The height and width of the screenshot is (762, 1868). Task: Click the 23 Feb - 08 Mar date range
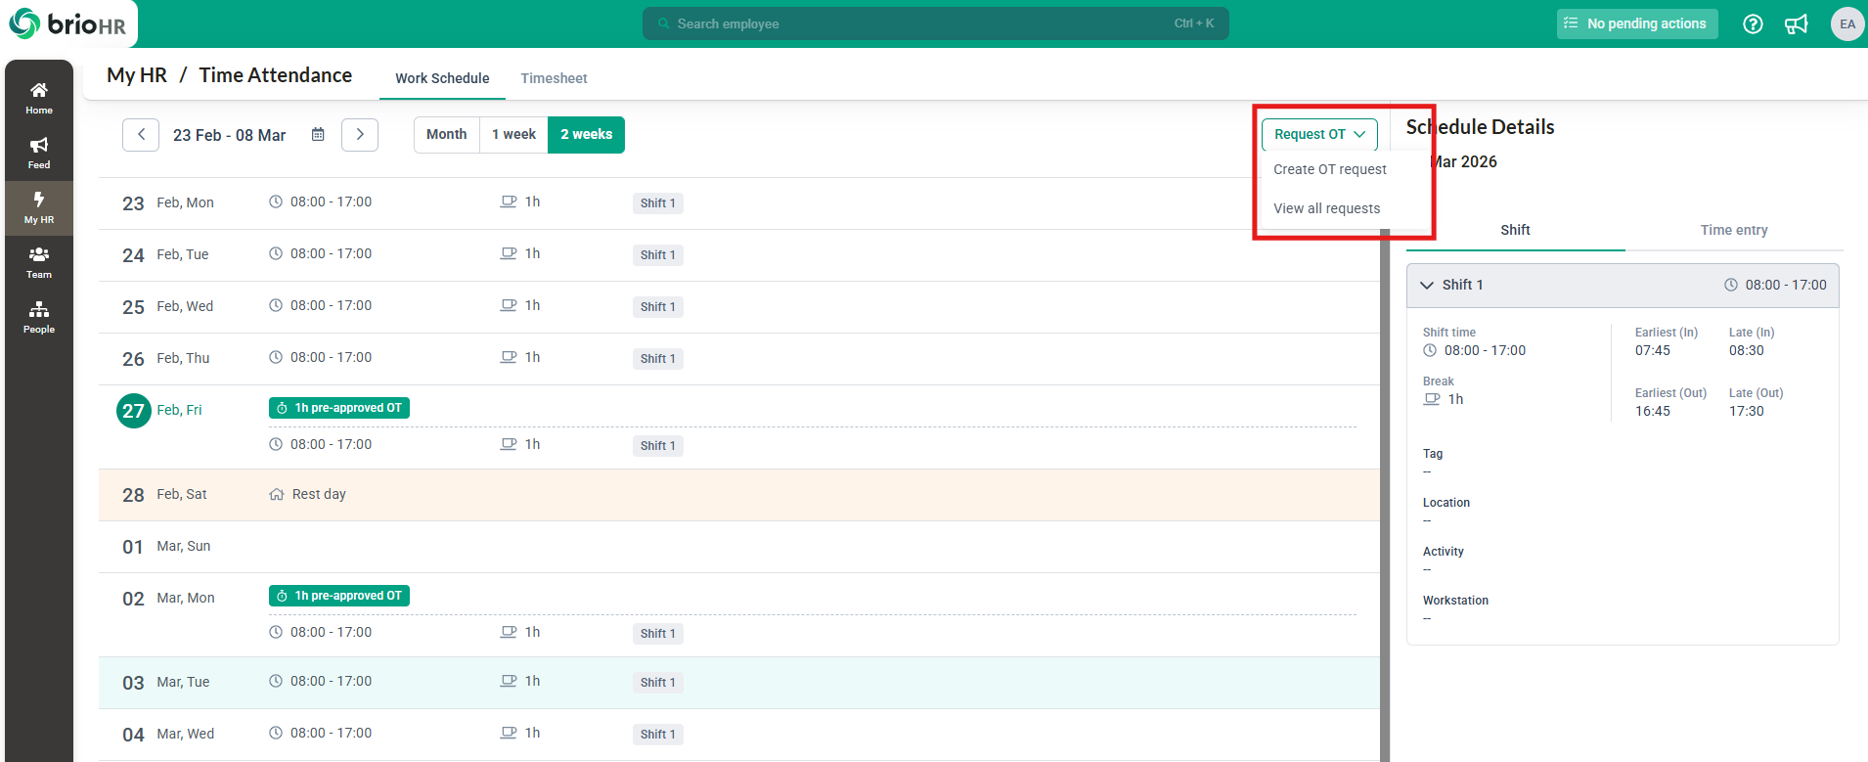pos(230,135)
